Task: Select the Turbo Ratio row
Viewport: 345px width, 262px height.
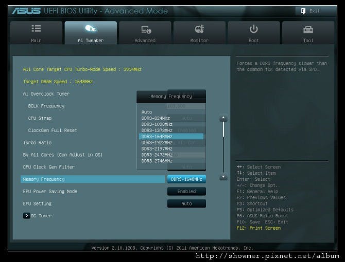Action: pyautogui.click(x=37, y=143)
